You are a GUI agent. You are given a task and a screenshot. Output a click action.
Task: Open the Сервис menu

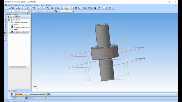pyautogui.click(x=37, y=5)
